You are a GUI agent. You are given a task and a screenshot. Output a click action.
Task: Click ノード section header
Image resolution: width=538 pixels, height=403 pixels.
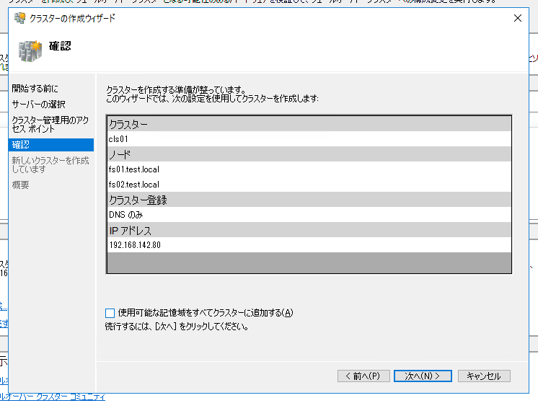pos(309,154)
